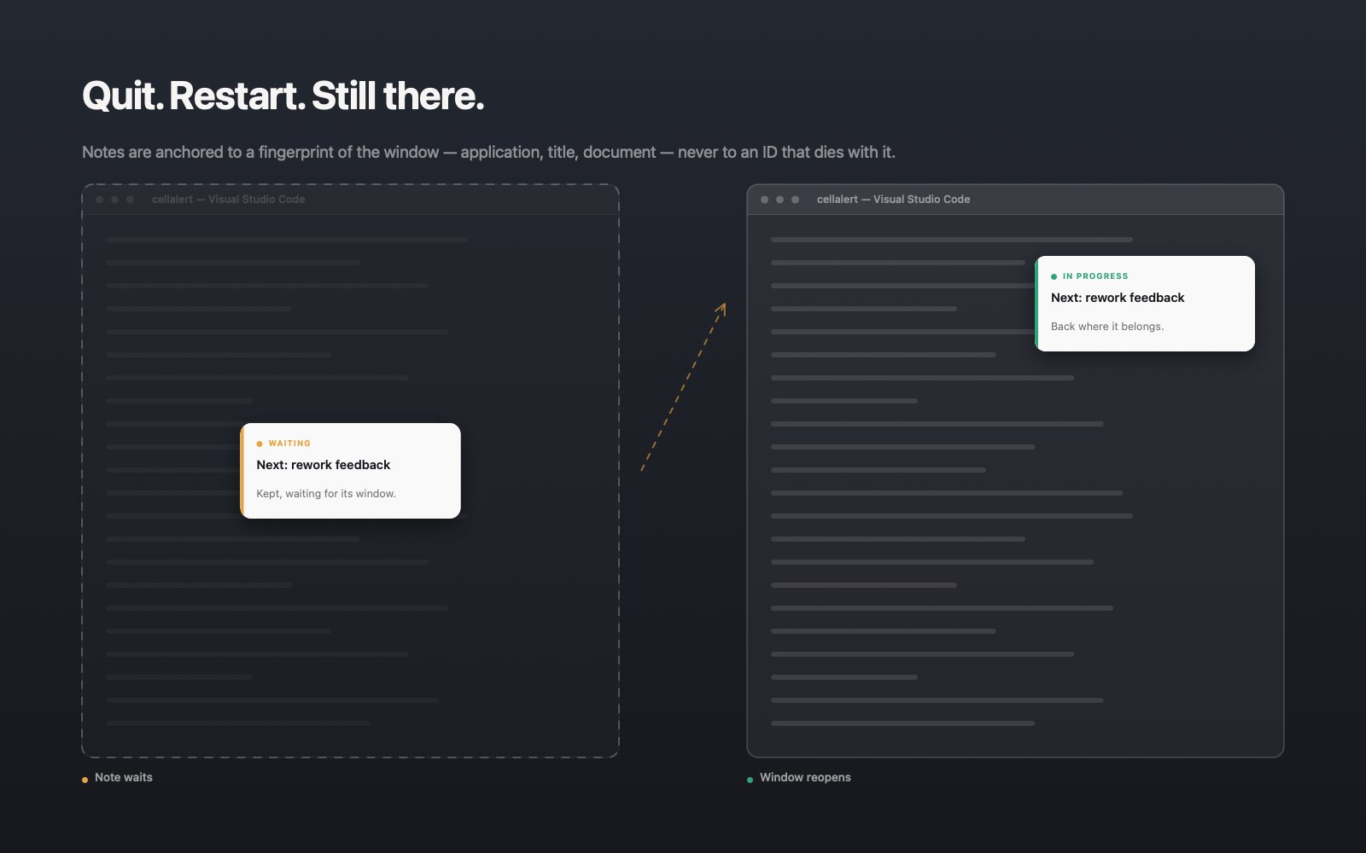Click third traffic-light dot of dashed window
Screen dimensions: 1366x853
130,200
